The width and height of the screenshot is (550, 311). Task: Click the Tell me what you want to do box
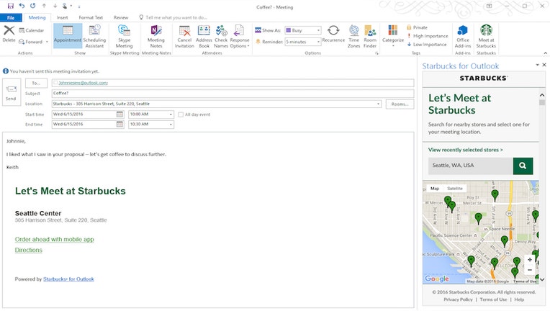(173, 17)
